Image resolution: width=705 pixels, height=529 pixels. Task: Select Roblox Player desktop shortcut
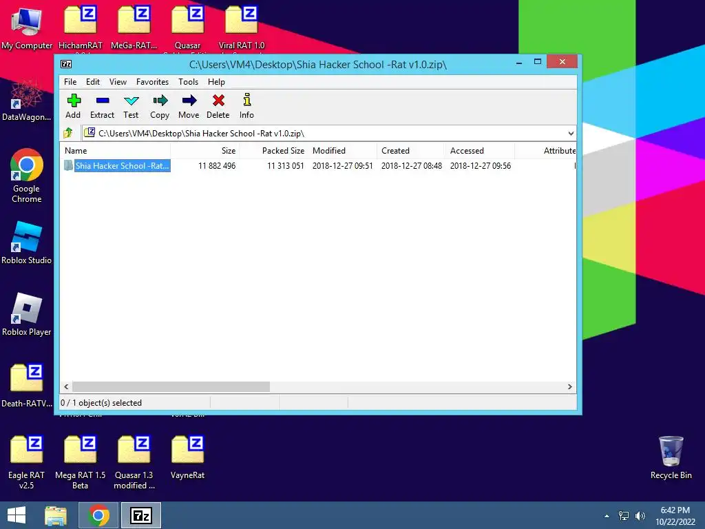pyautogui.click(x=27, y=314)
